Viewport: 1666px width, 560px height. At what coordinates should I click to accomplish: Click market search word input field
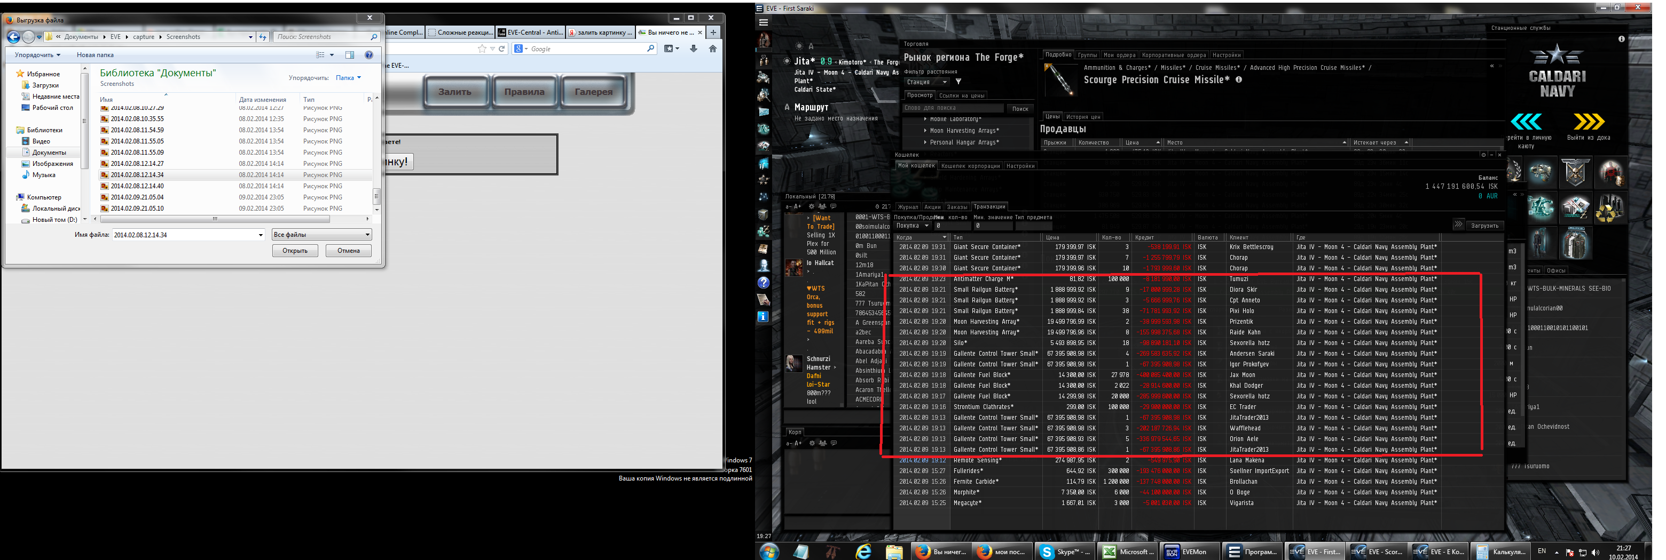pos(953,108)
